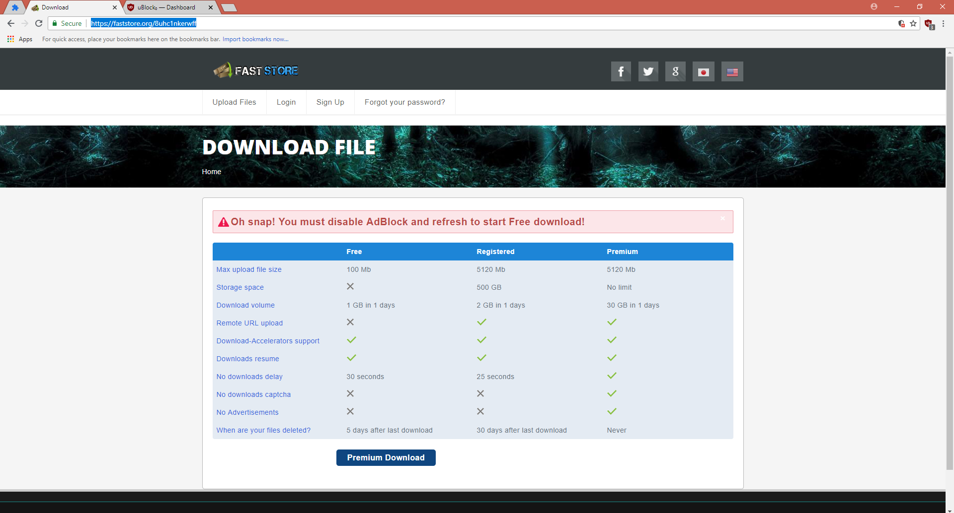Navigate to Home via breadcrumb

click(x=211, y=171)
